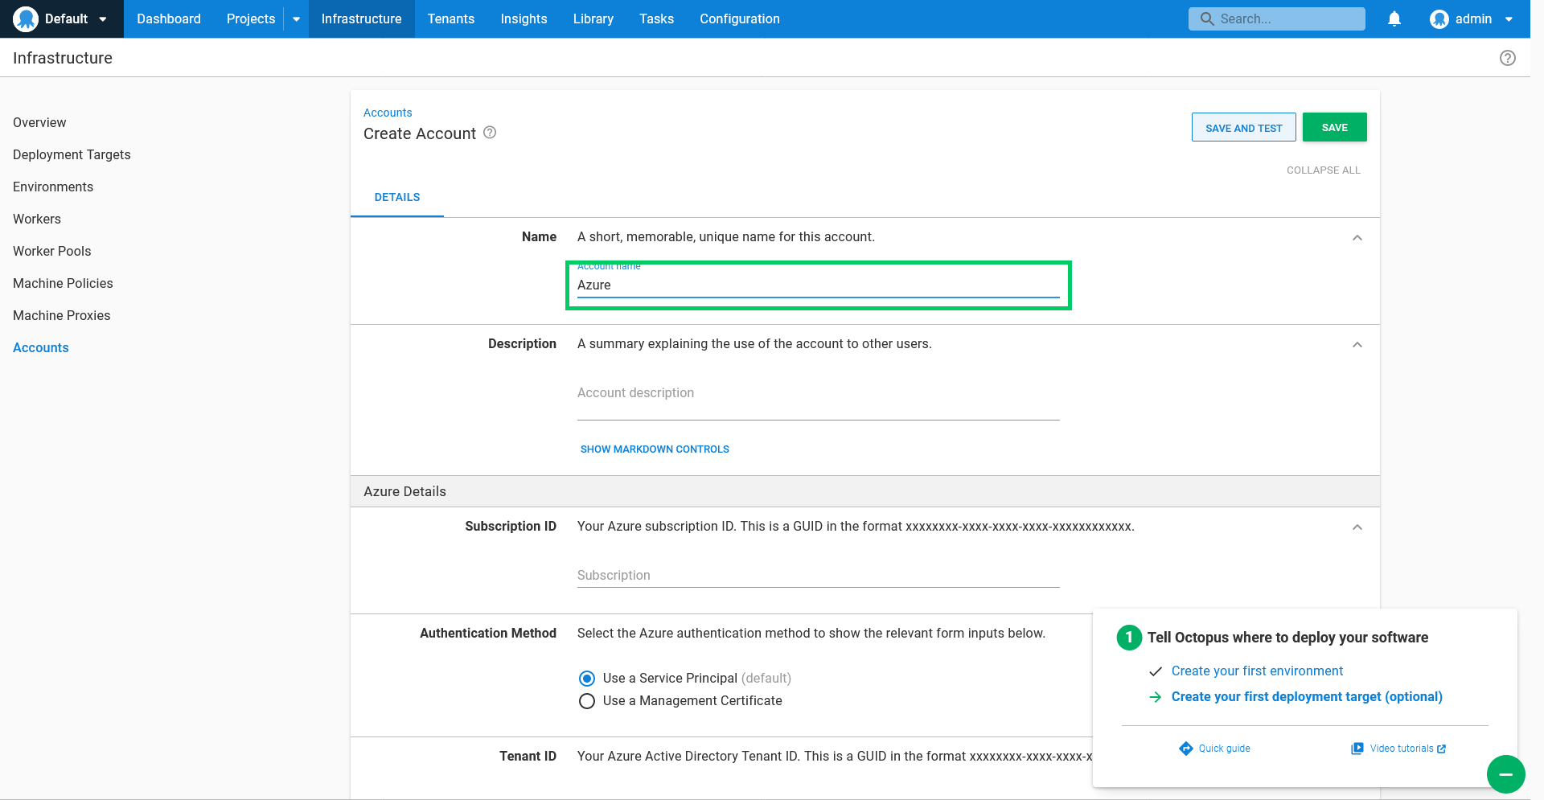
Task: Open the Video tutorials link
Action: pyautogui.click(x=1402, y=749)
